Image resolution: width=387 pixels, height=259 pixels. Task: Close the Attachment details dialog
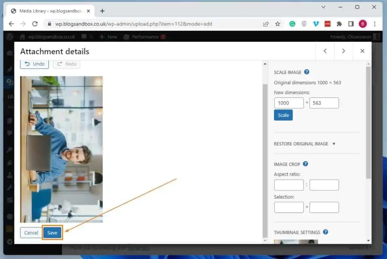pyautogui.click(x=362, y=51)
